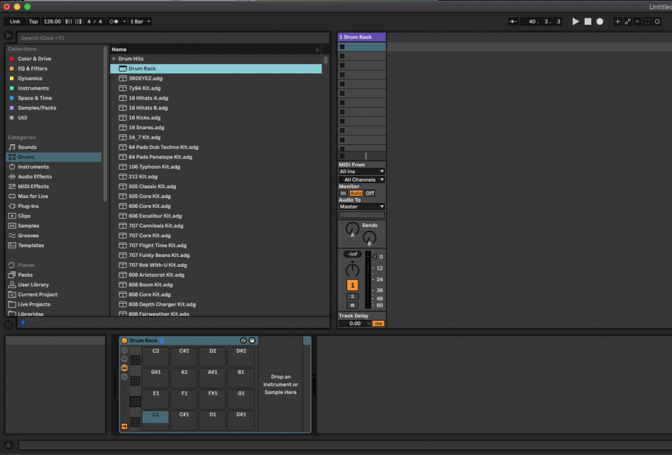Open the Plug-Ins category

pyautogui.click(x=28, y=206)
